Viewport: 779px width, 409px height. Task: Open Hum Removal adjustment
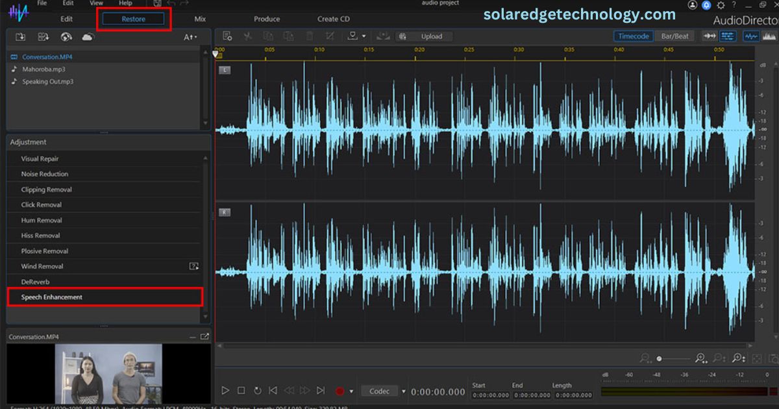pos(105,220)
